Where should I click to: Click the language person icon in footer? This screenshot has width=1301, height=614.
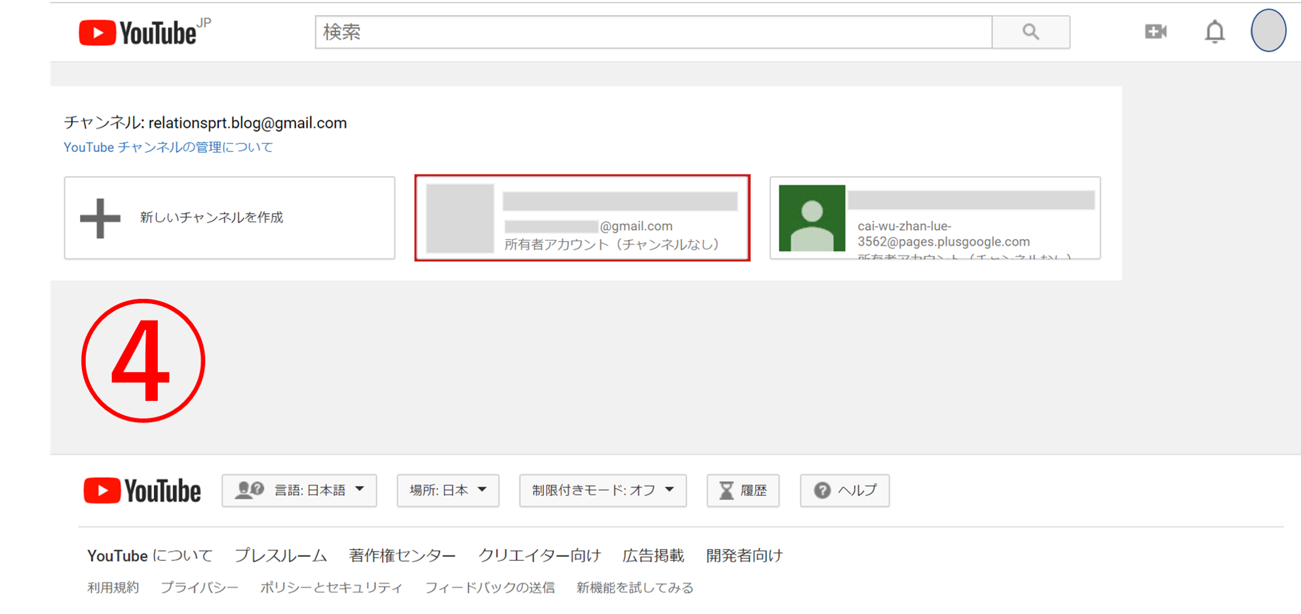click(x=249, y=490)
